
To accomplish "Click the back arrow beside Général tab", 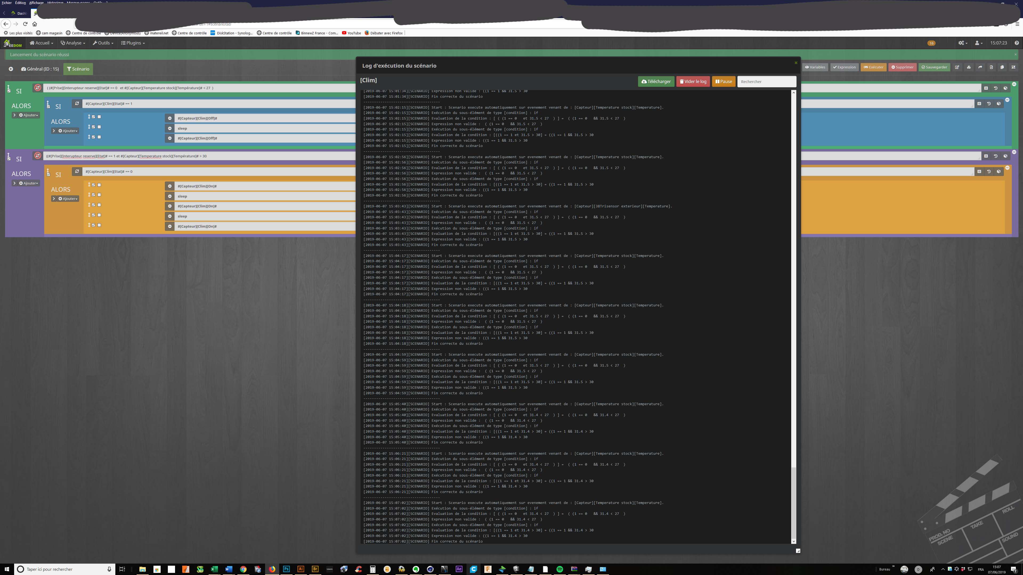I will tap(11, 69).
